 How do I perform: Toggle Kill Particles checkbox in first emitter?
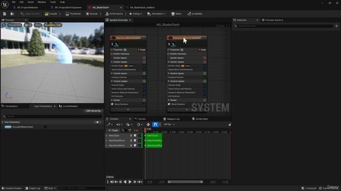(x=144, y=96)
